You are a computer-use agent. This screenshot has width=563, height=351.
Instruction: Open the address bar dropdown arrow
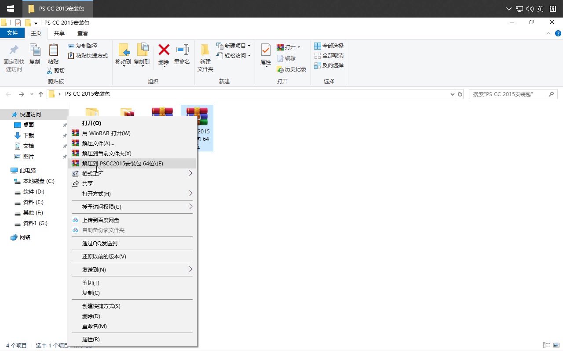452,93
